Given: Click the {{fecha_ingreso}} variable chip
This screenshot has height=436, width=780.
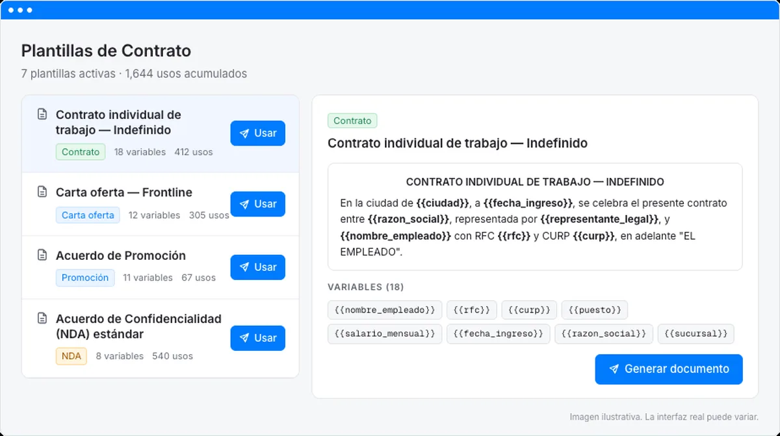Looking at the screenshot, I should coord(499,334).
